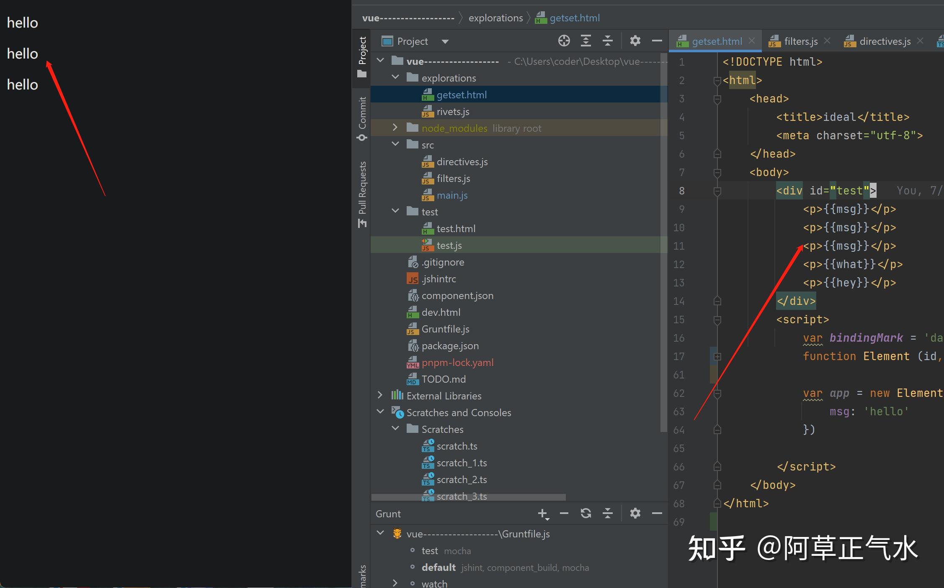Click explorations in the breadcrumb path

(495, 18)
